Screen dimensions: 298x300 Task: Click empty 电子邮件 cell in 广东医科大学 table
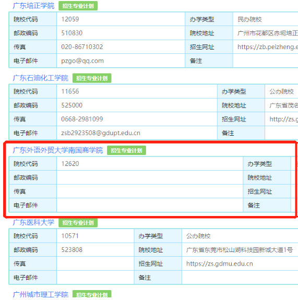(x=96, y=278)
